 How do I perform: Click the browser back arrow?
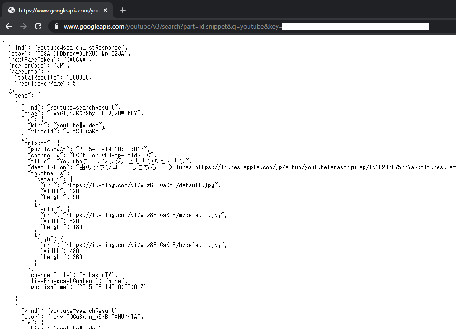pos(9,27)
